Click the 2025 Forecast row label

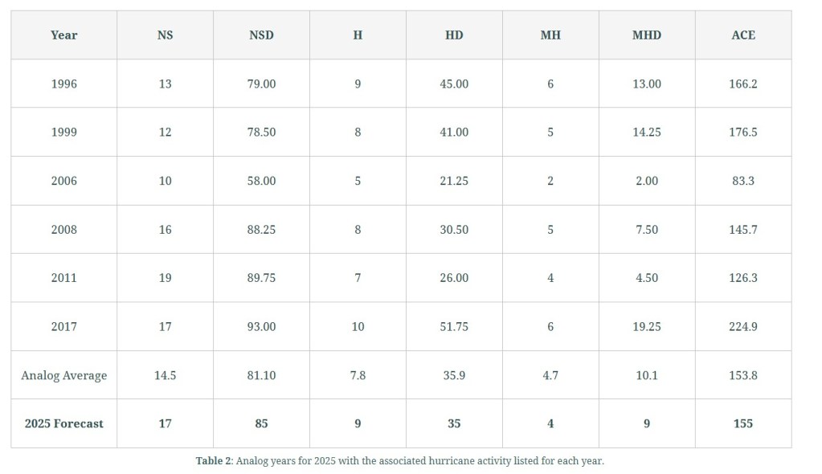pyautogui.click(x=63, y=423)
